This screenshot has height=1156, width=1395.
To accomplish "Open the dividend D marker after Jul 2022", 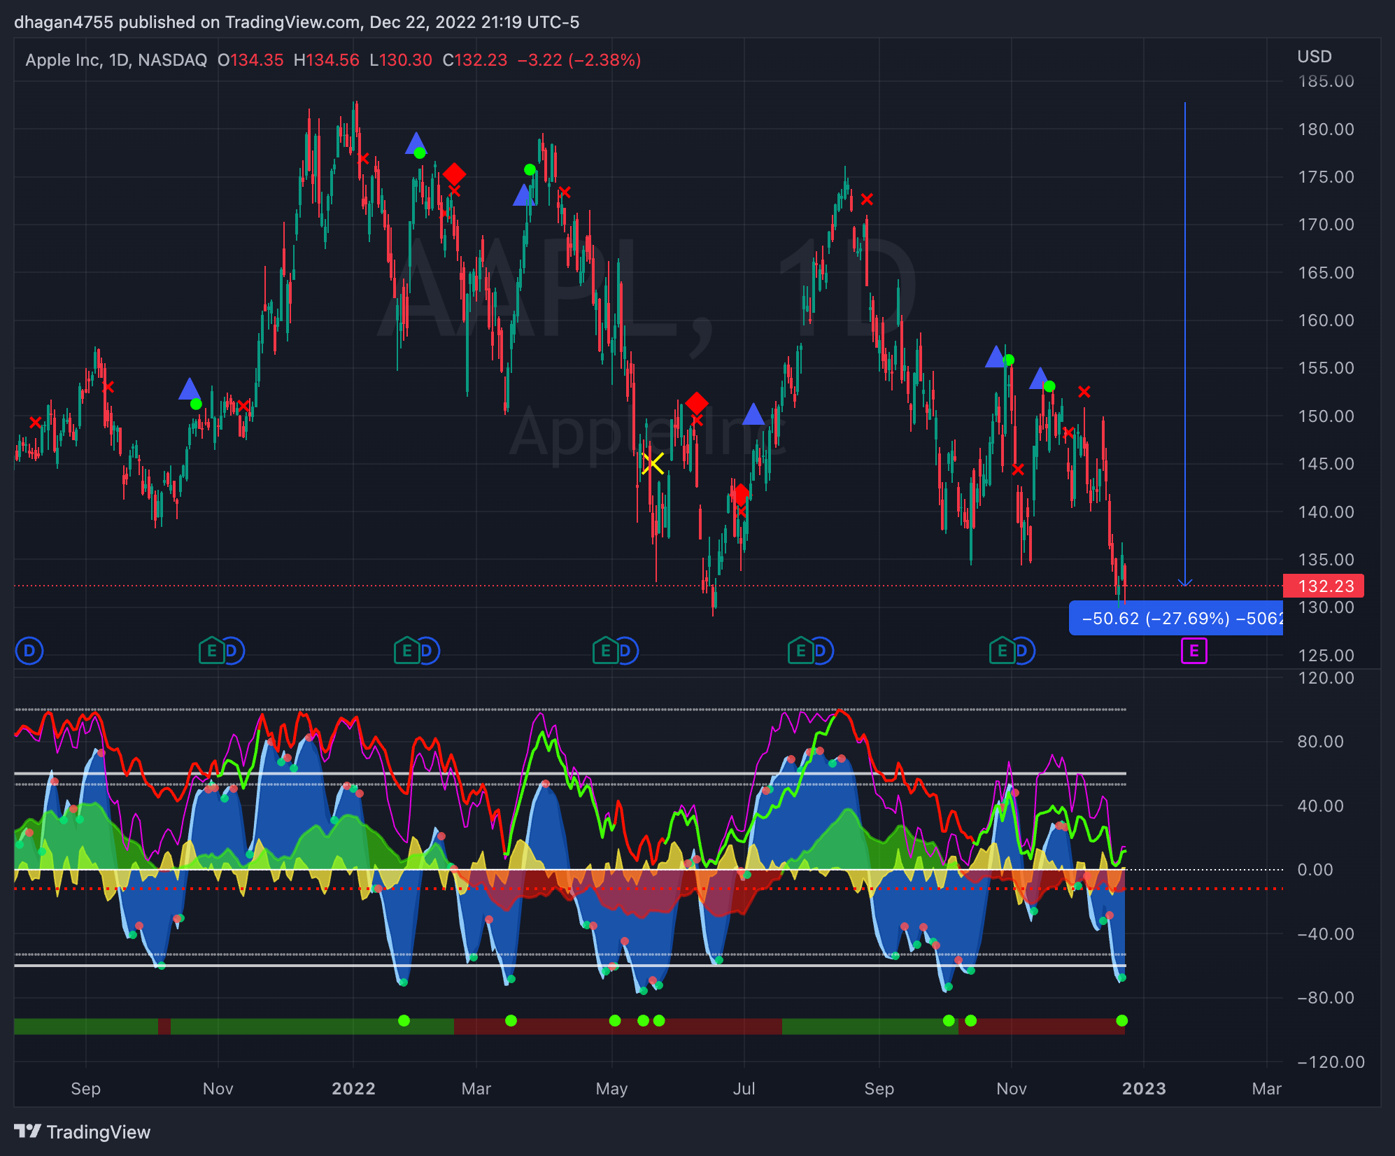I will coord(821,651).
